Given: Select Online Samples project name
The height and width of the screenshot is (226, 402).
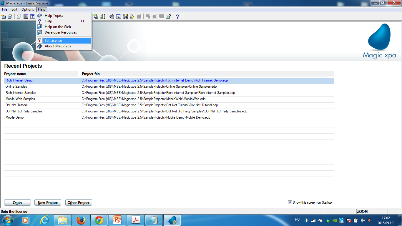Looking at the screenshot, I should click(x=16, y=87).
